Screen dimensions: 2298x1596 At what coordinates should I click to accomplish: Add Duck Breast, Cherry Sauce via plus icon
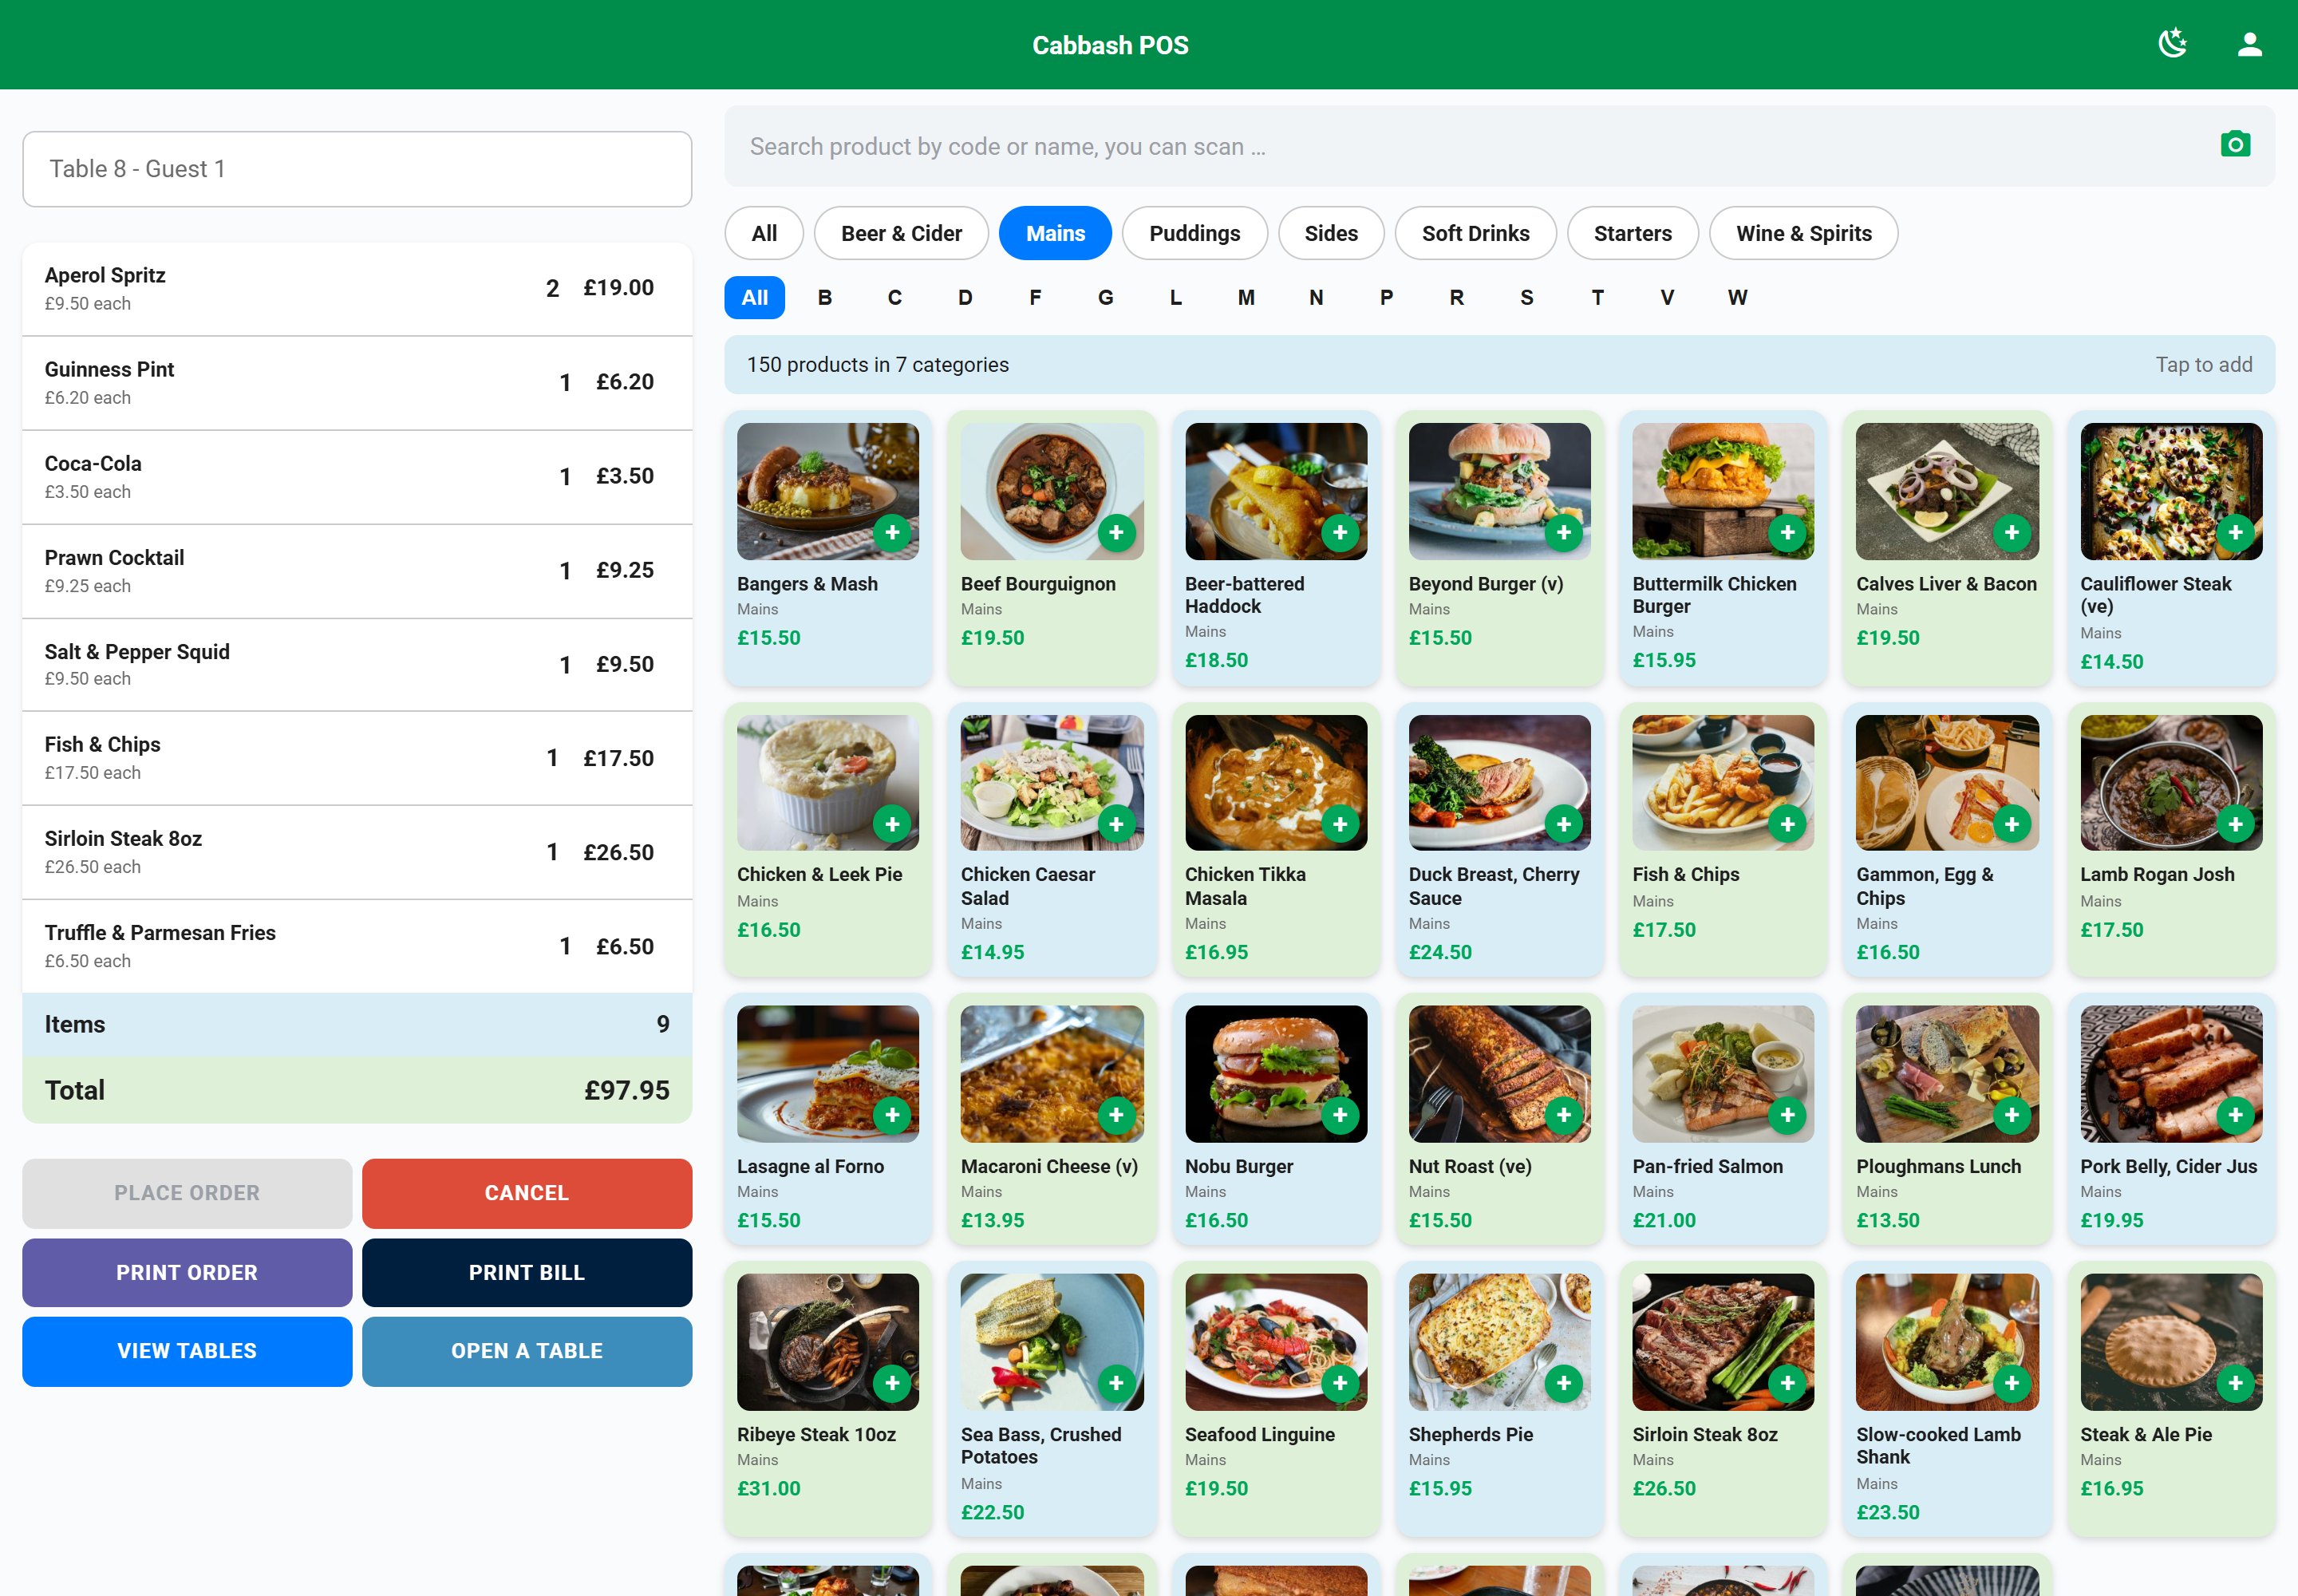pos(1564,824)
